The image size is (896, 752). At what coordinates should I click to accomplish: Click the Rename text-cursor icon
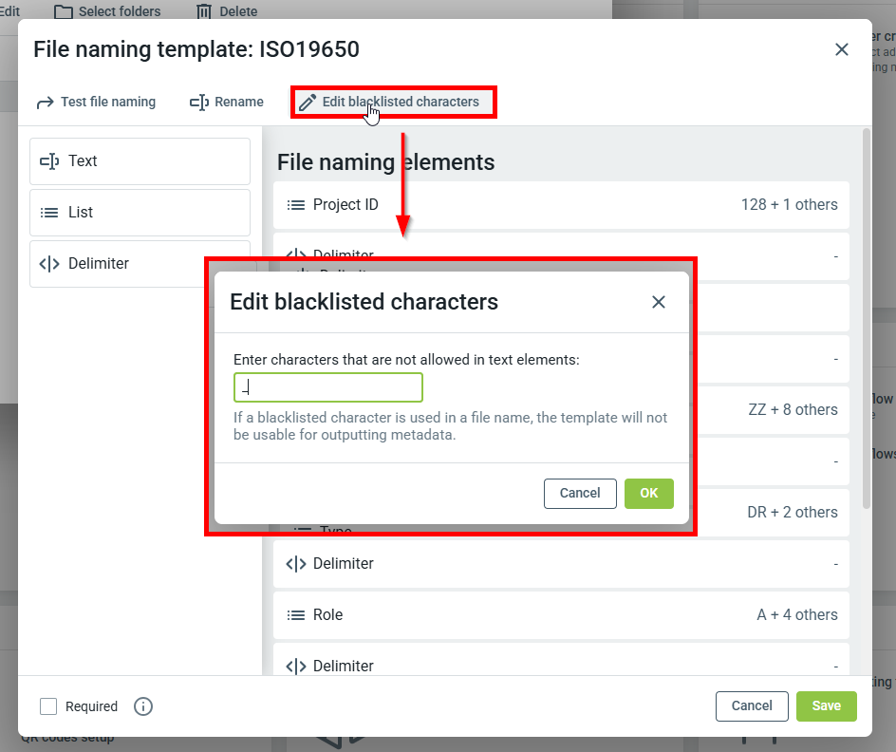[198, 103]
